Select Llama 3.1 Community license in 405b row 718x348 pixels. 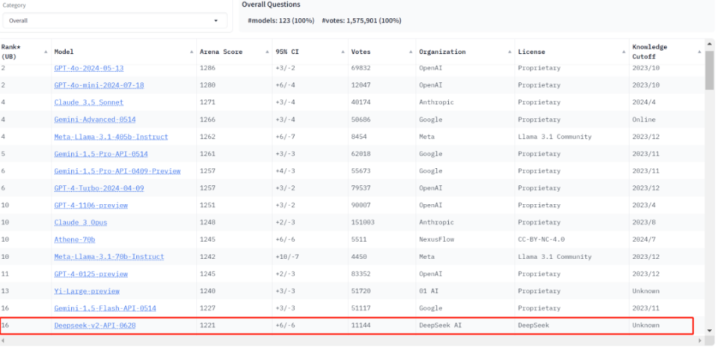[554, 137]
